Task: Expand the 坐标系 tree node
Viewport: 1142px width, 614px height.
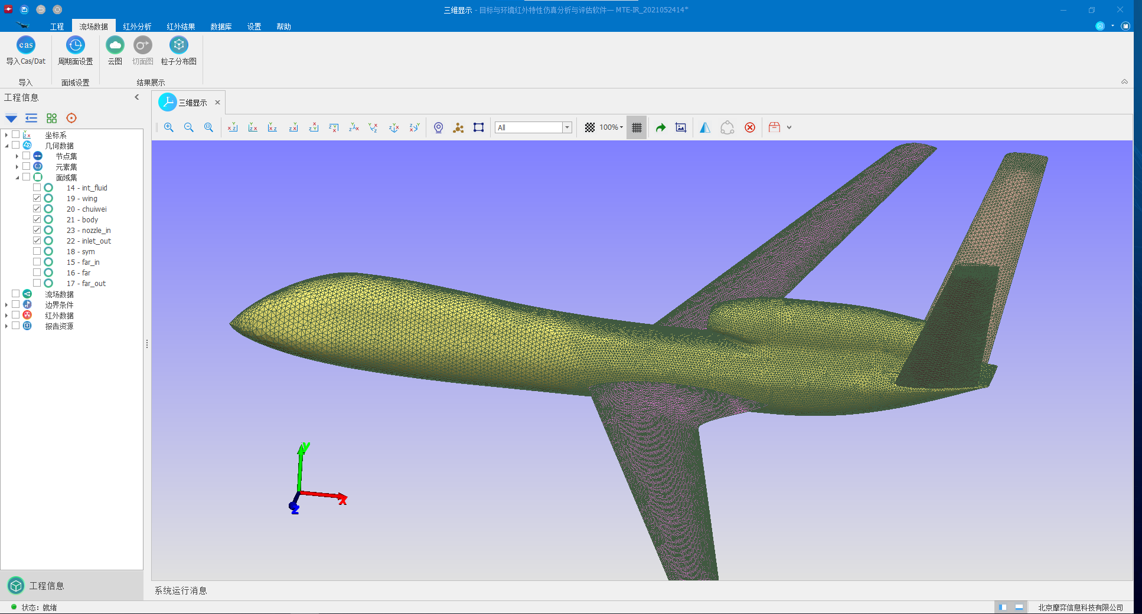Action: (6, 135)
